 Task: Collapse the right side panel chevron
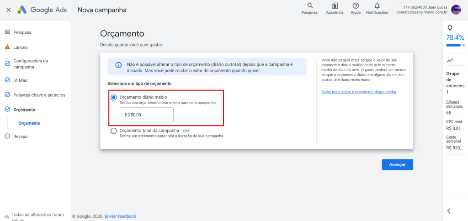(x=449, y=210)
